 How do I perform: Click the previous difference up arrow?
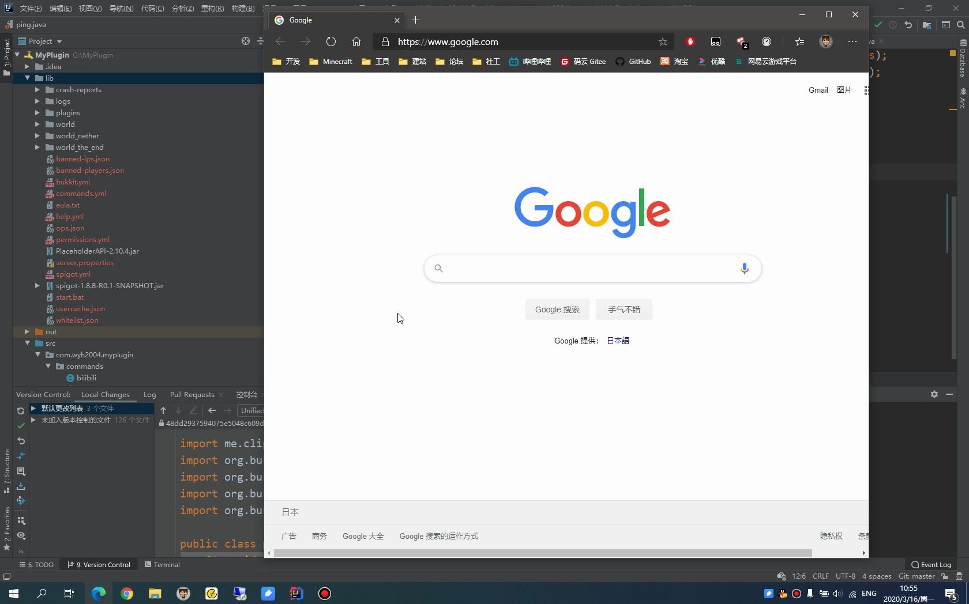coord(163,410)
